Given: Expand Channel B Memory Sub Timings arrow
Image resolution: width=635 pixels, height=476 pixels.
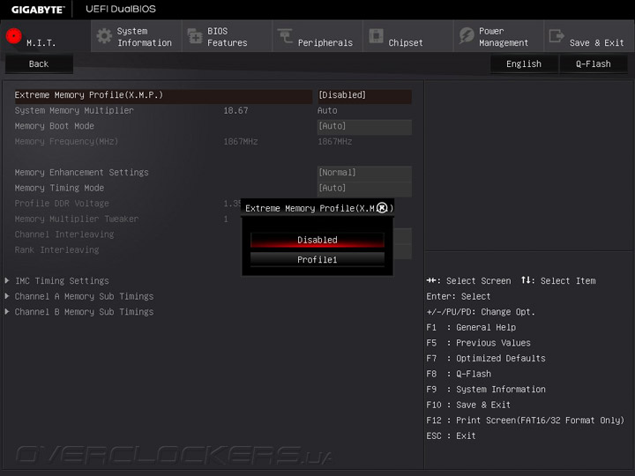Looking at the screenshot, I should [7, 311].
